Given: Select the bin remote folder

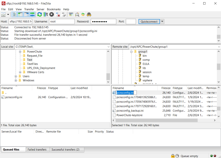Looking at the screenshot, I should coord(145,56).
